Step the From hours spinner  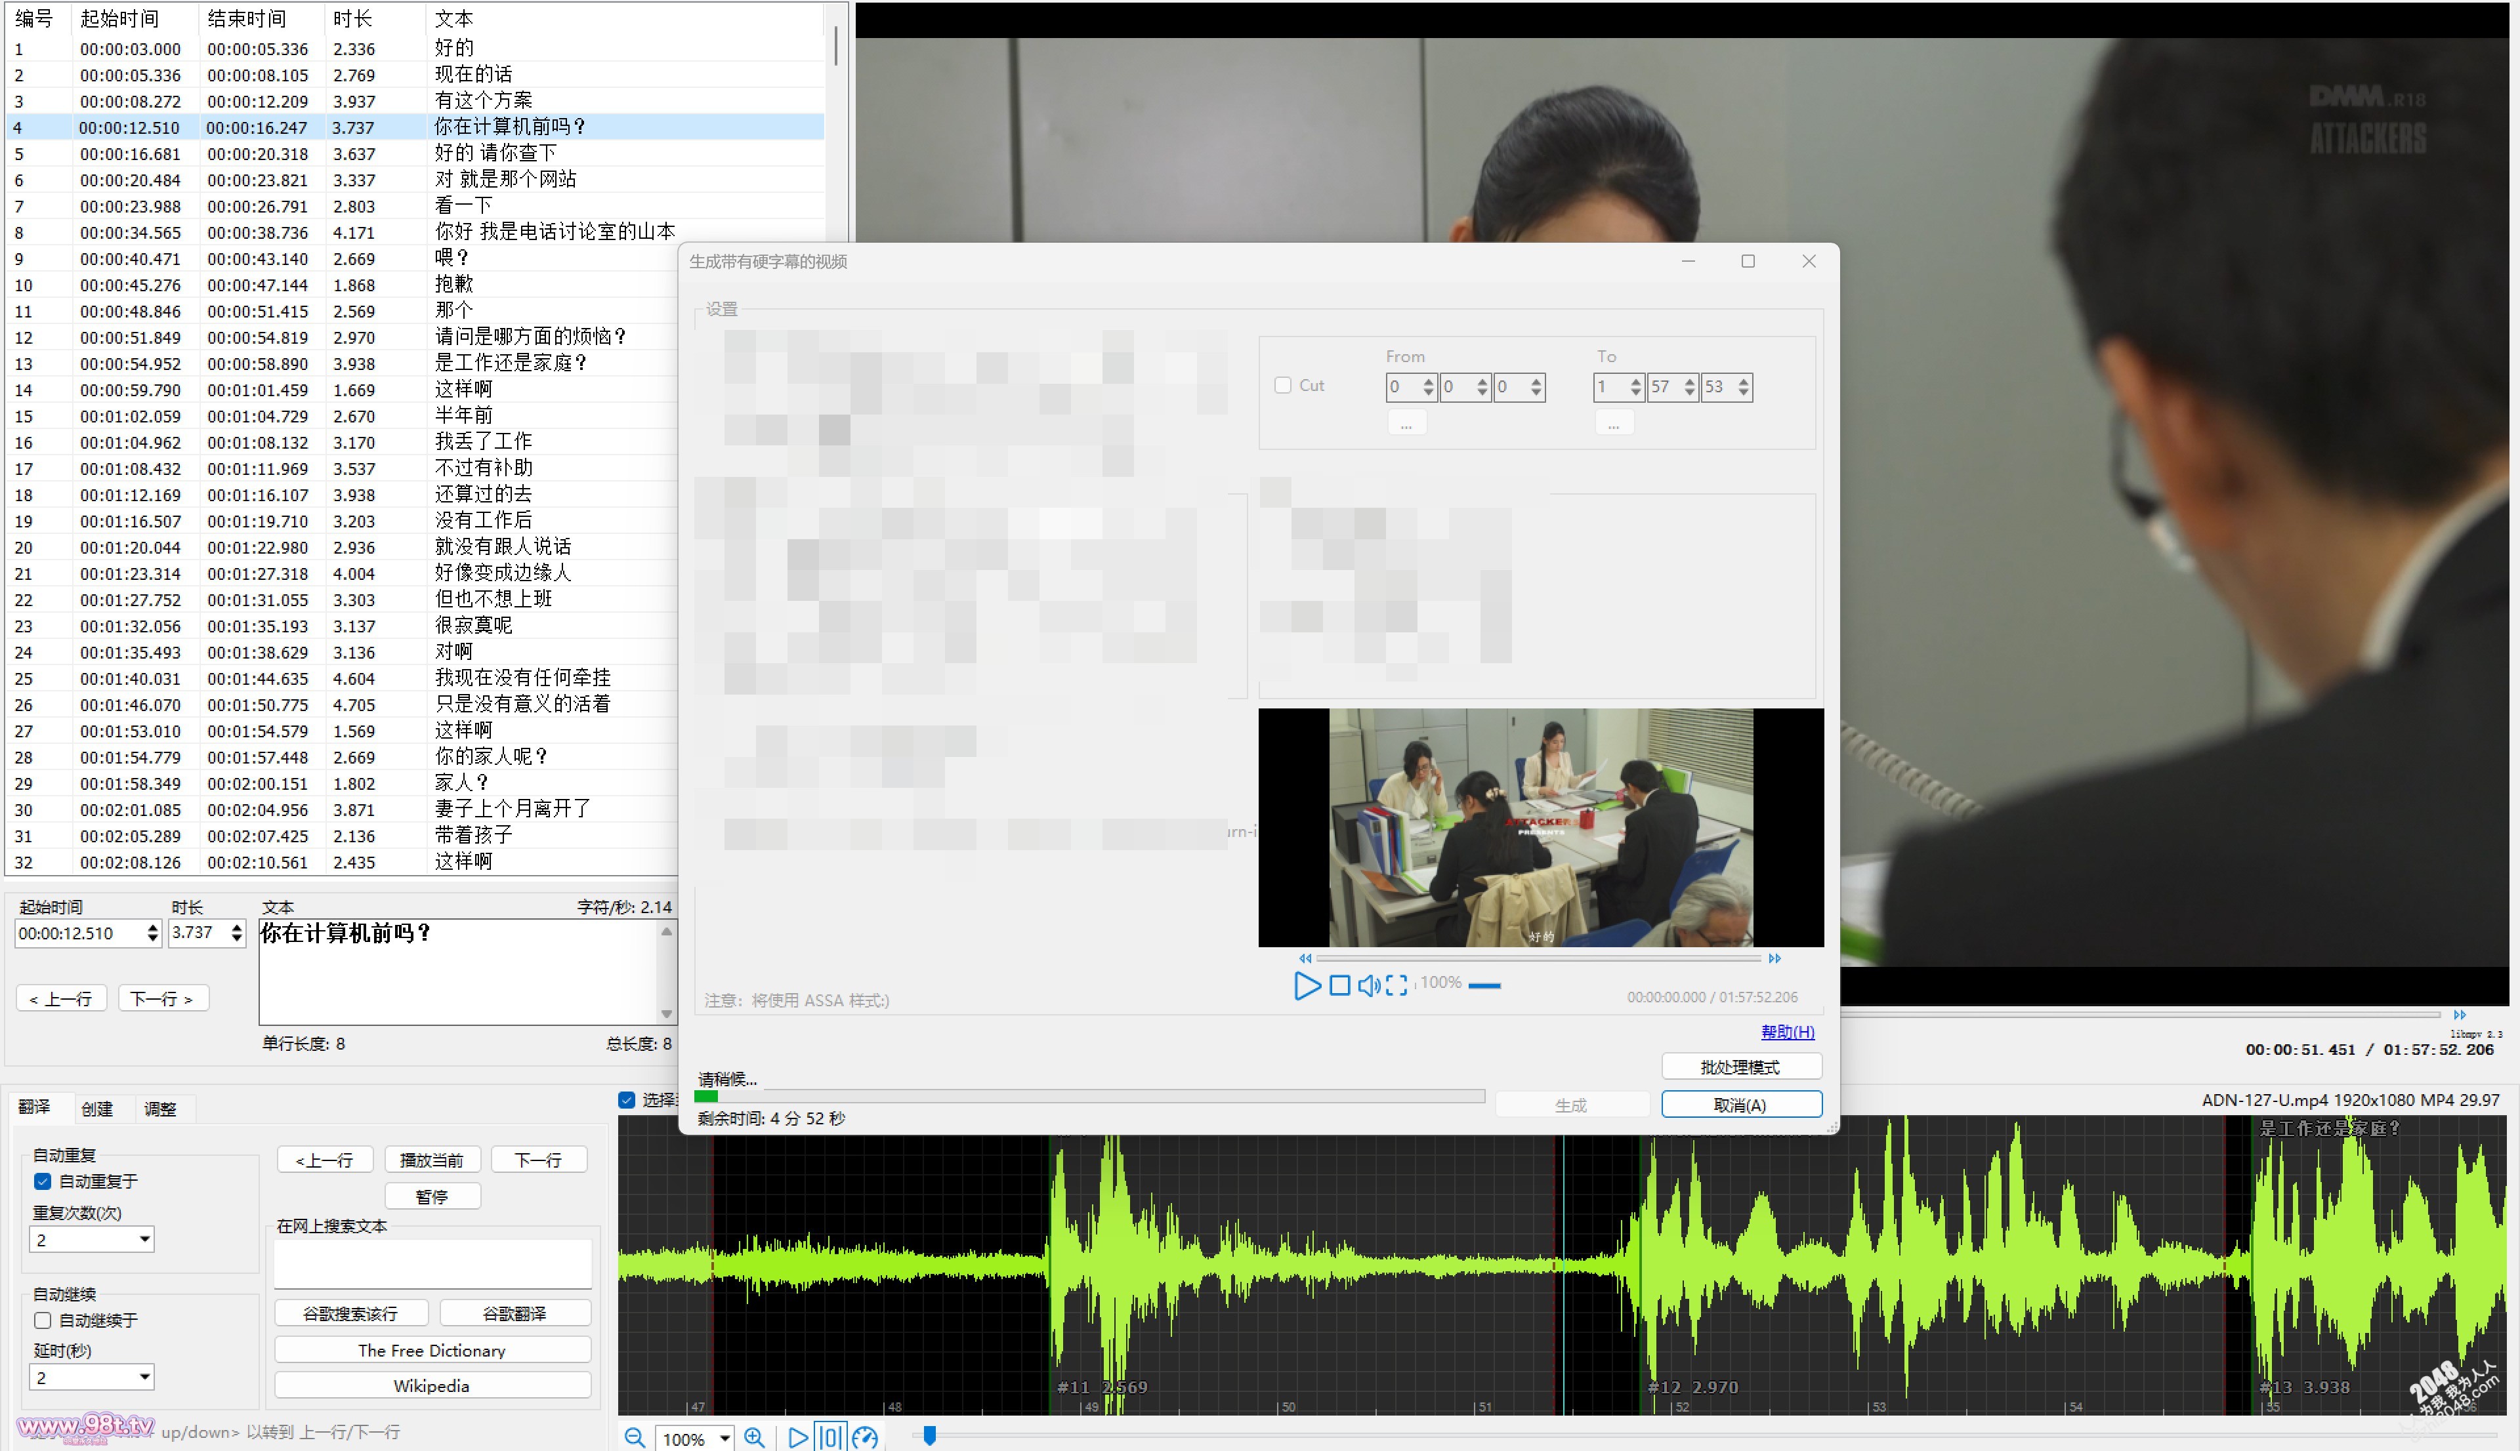click(x=1429, y=386)
